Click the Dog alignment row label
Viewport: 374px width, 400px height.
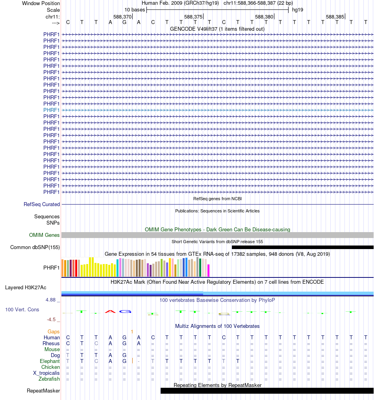[x=55, y=355]
